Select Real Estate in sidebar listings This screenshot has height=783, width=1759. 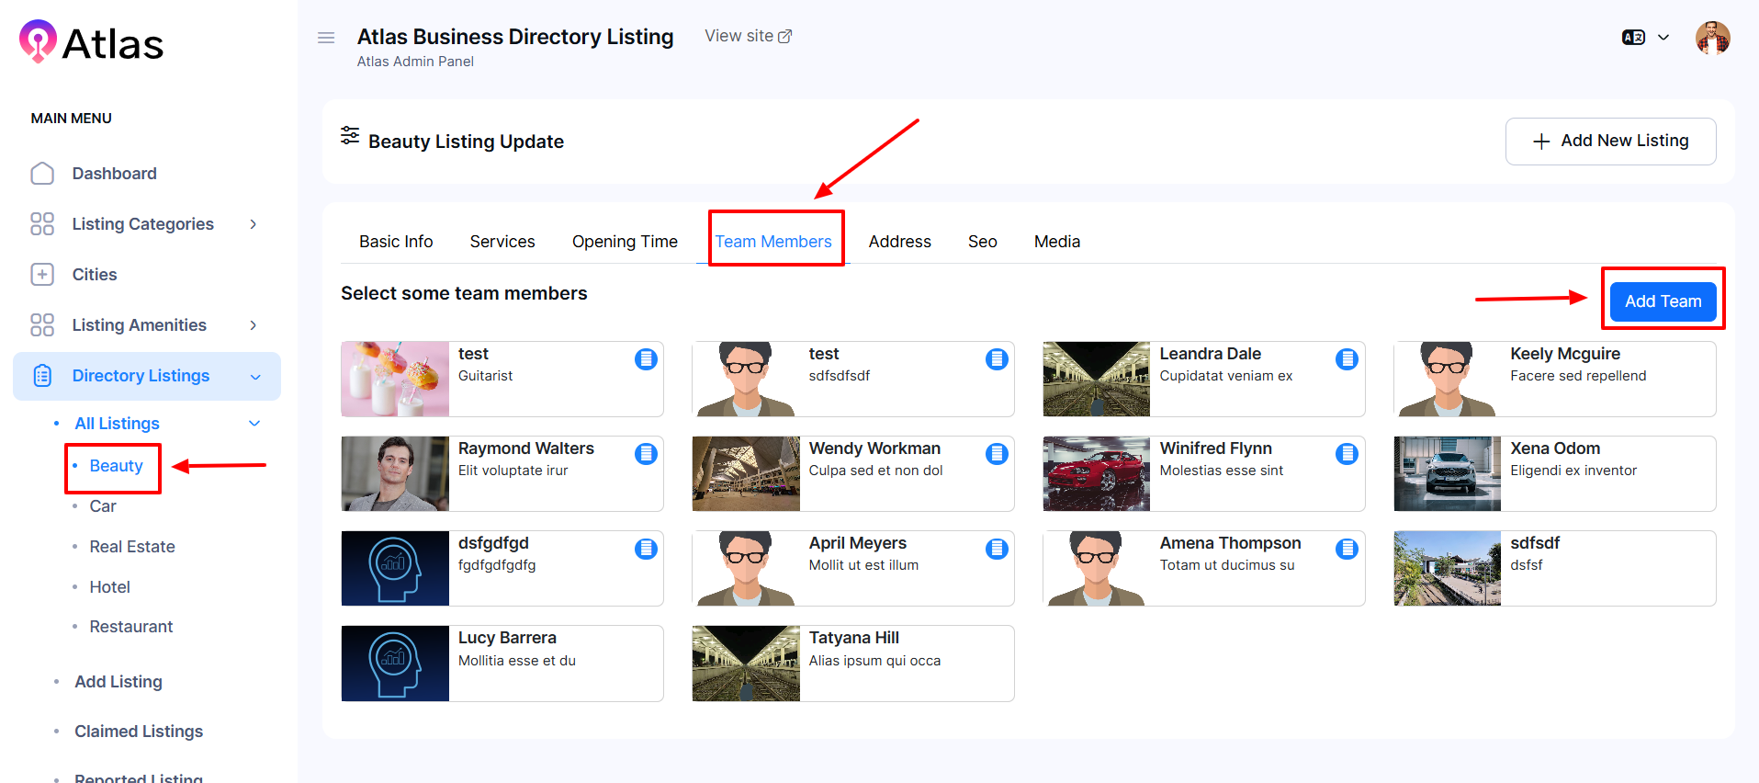(132, 547)
